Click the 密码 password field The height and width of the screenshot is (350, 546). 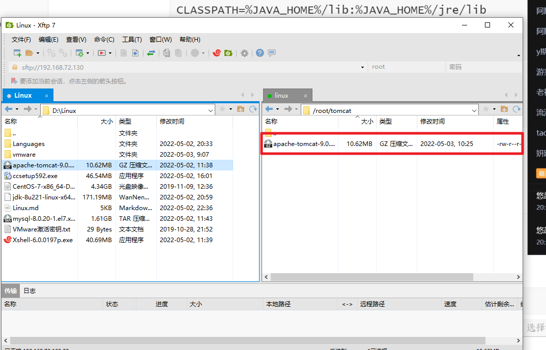[x=484, y=67]
